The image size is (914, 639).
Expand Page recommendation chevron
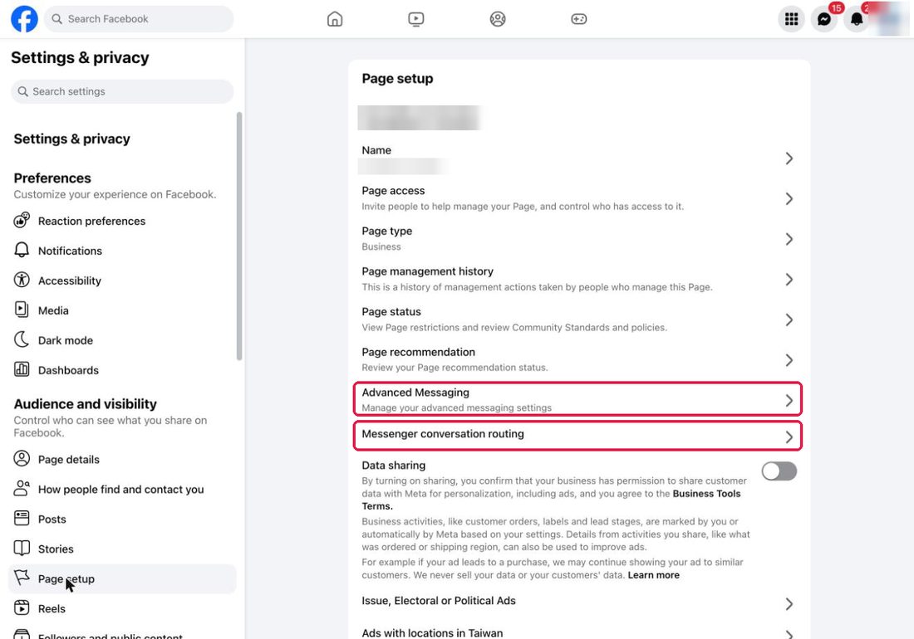(789, 360)
